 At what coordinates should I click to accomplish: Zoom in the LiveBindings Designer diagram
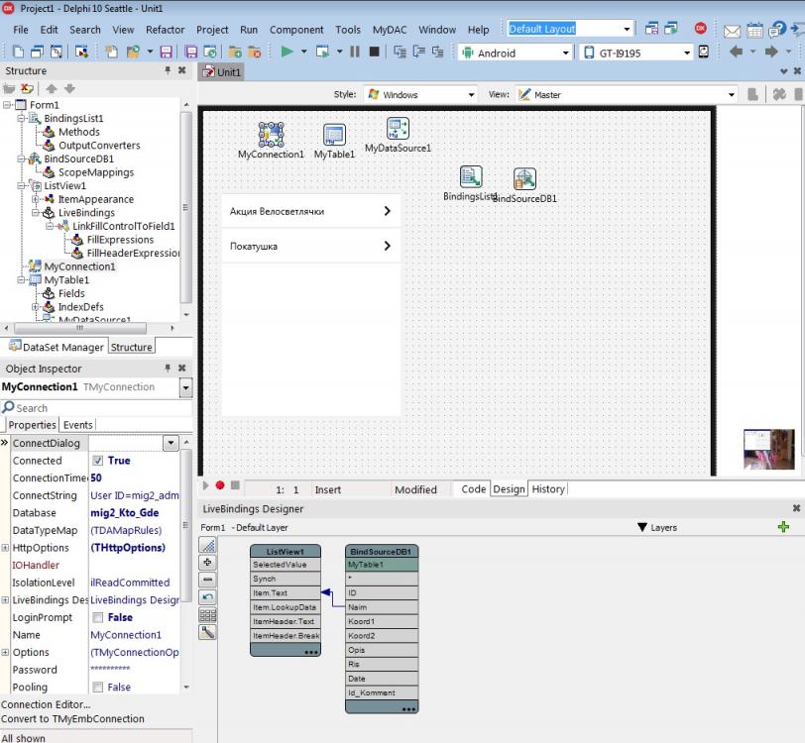click(207, 563)
